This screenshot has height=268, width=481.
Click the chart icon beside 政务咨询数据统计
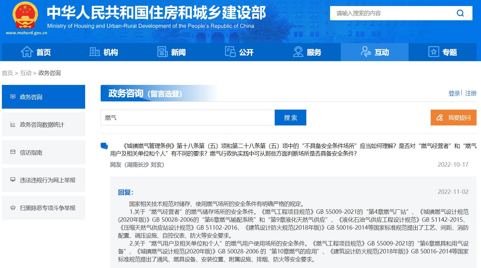tap(13, 124)
